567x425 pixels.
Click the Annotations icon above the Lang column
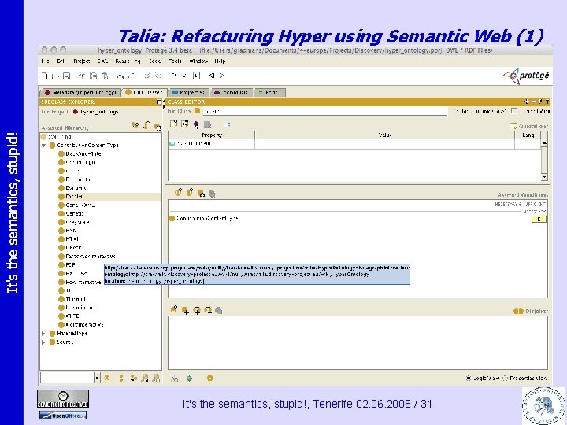pyautogui.click(x=513, y=126)
